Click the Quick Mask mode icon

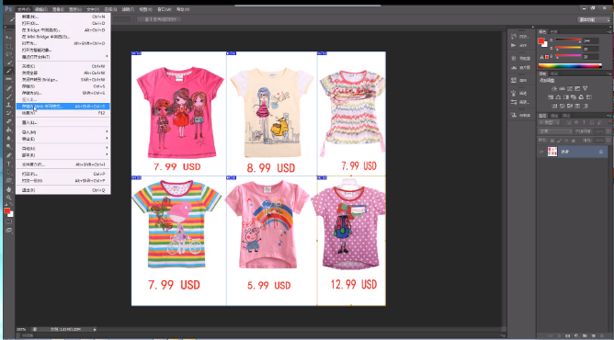[x=8, y=221]
